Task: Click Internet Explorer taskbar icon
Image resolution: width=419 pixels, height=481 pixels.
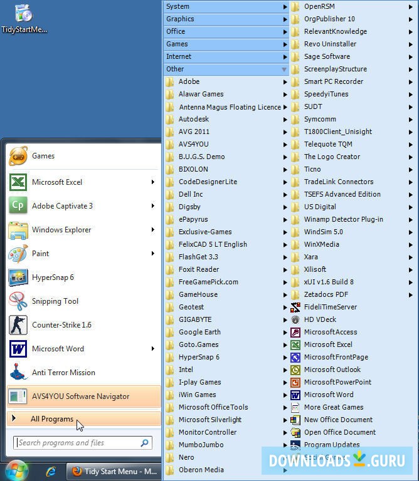Action: coord(51,471)
